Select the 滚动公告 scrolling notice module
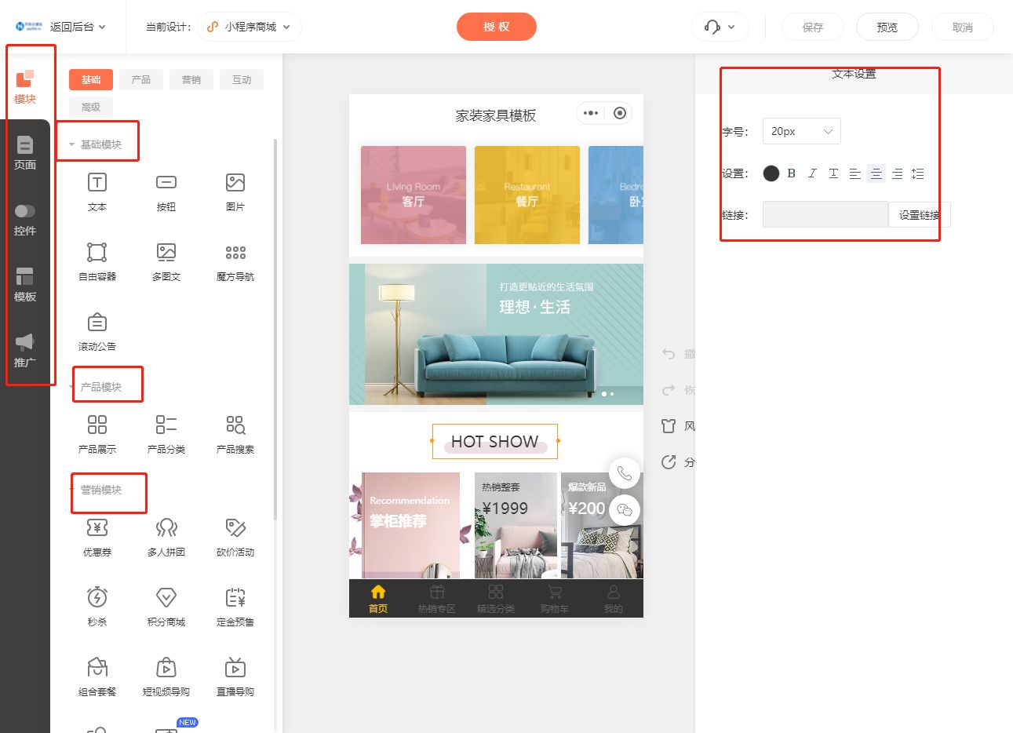 click(x=97, y=331)
